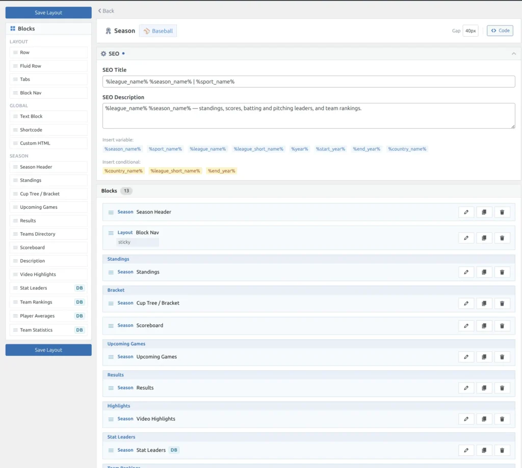Grab the drag handle of Season Header row
The image size is (522, 468).
point(111,212)
